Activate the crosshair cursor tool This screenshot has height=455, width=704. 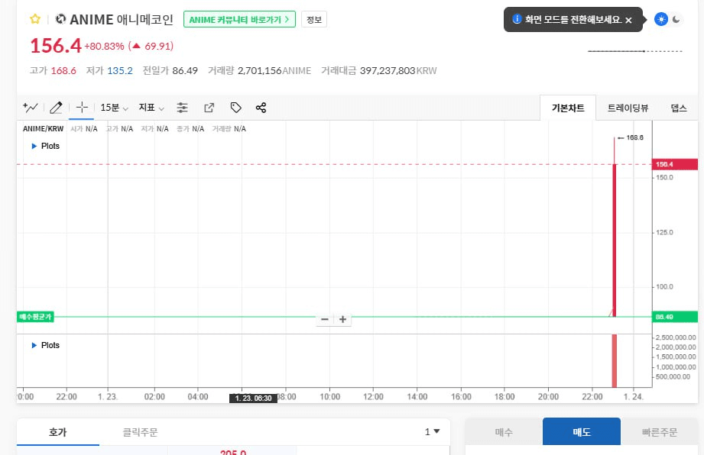[82, 108]
